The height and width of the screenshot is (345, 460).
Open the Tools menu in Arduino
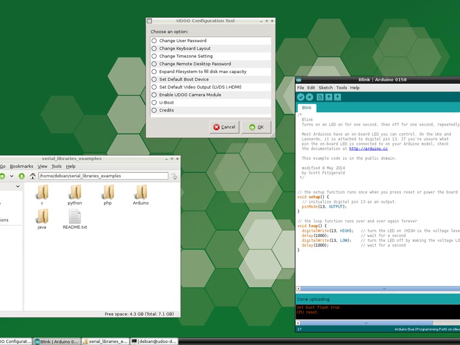coord(341,88)
